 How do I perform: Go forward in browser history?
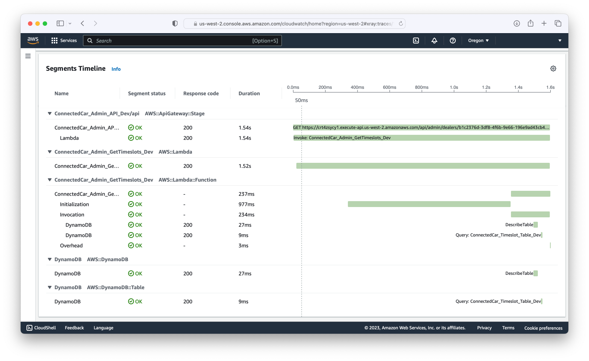(95, 23)
